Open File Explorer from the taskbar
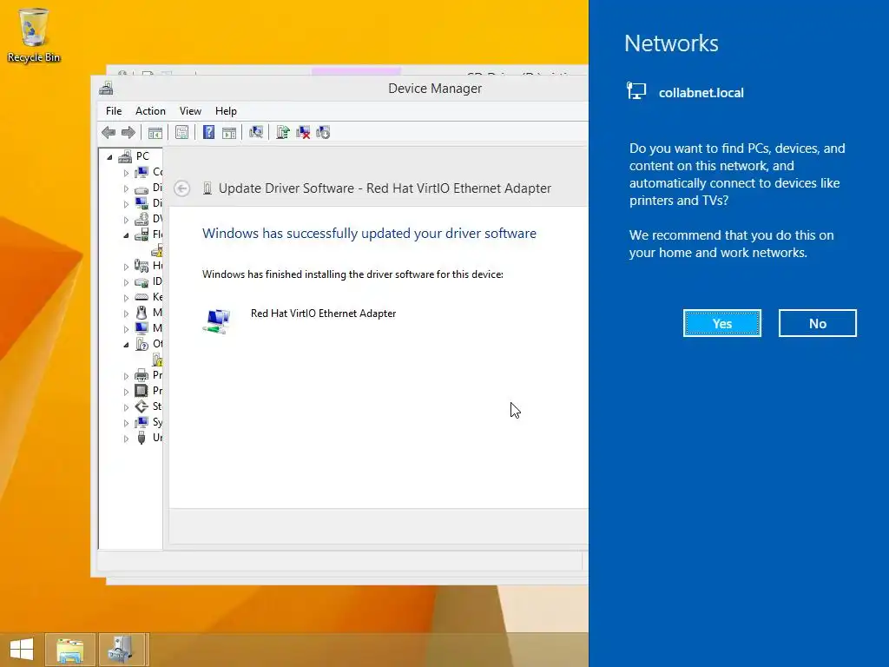This screenshot has height=667, width=889. click(x=70, y=650)
